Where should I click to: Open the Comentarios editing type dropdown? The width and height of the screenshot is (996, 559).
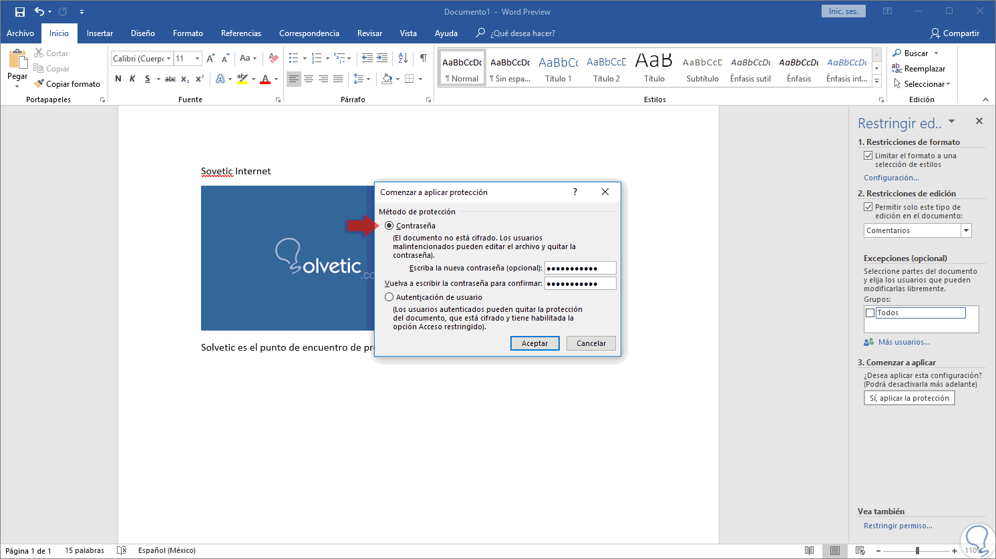(x=966, y=230)
